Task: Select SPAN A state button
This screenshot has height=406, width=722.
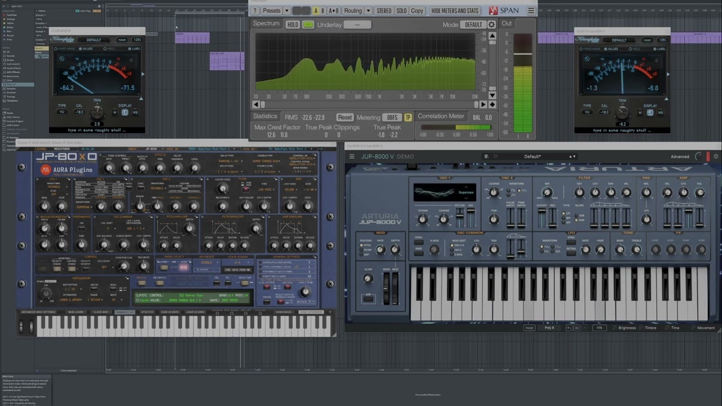Action: point(316,11)
